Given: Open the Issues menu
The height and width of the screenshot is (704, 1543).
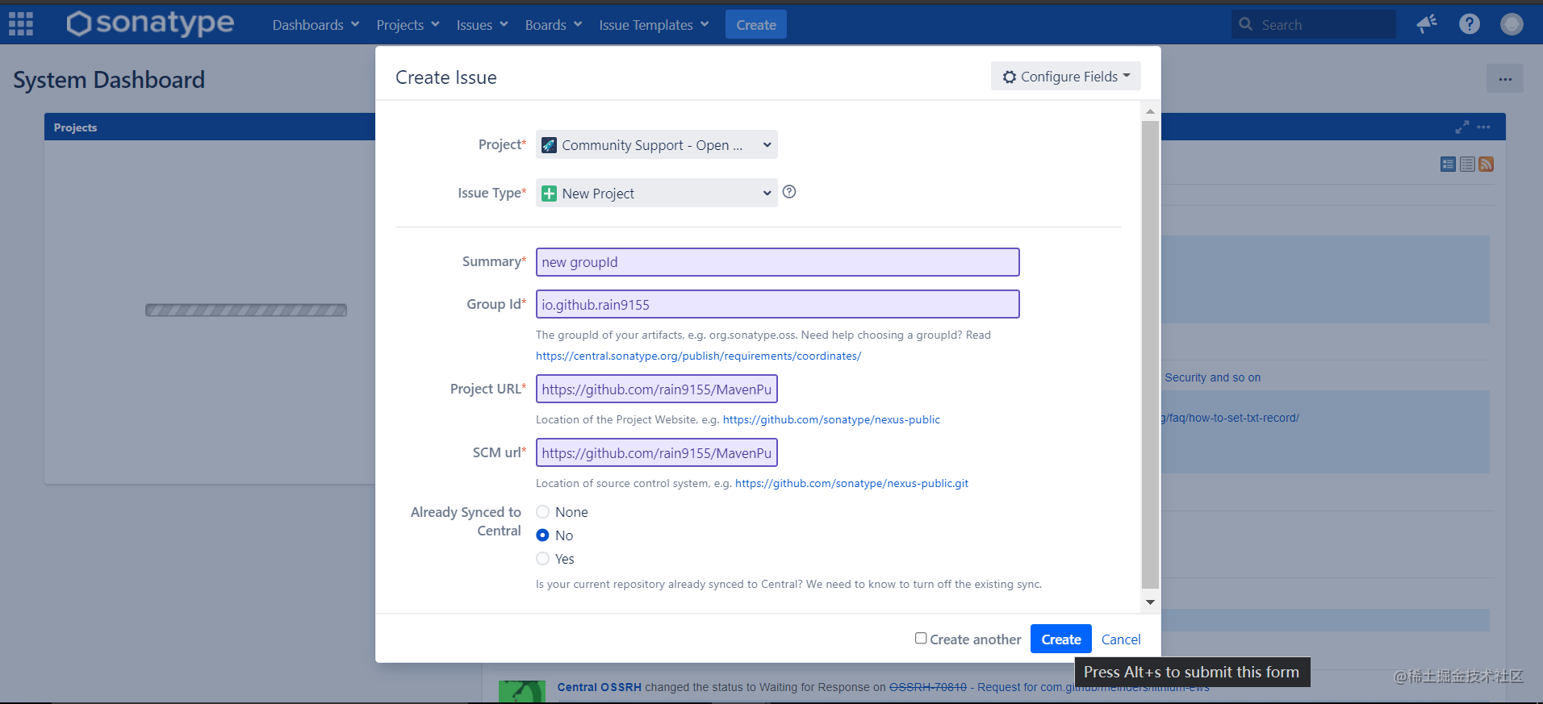Looking at the screenshot, I should [482, 25].
